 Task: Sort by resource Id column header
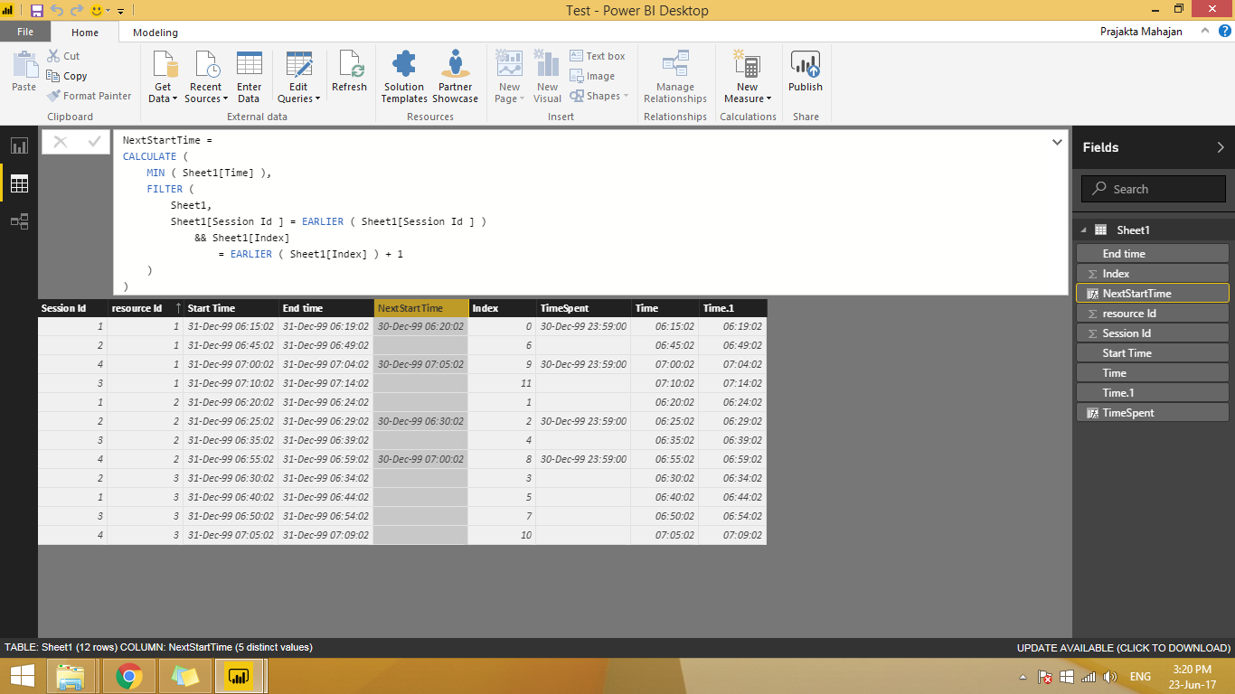(x=146, y=308)
